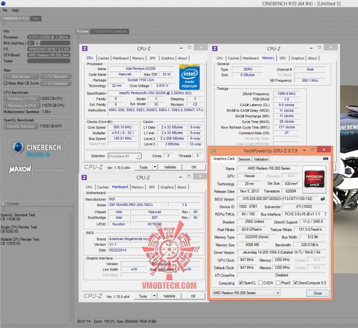
Task: Switch to Sensors tab in GPU-Z
Action: point(244,159)
